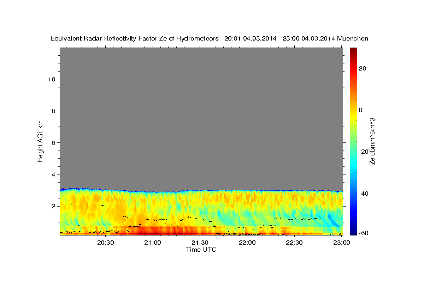Click the plot title beginning 'Equivalent Radar Reflectivity Factor'
This screenshot has width=424, height=282.
(209, 38)
